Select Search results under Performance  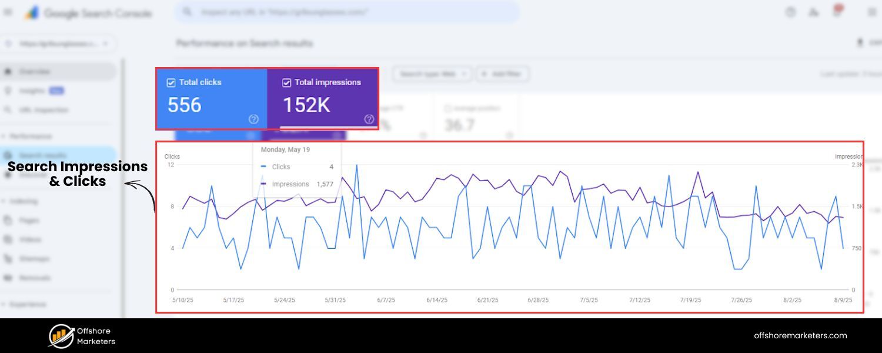point(40,155)
